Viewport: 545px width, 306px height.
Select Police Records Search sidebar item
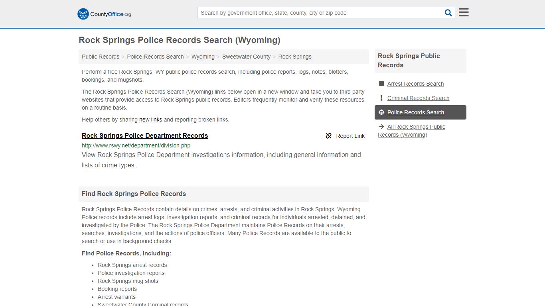click(421, 112)
